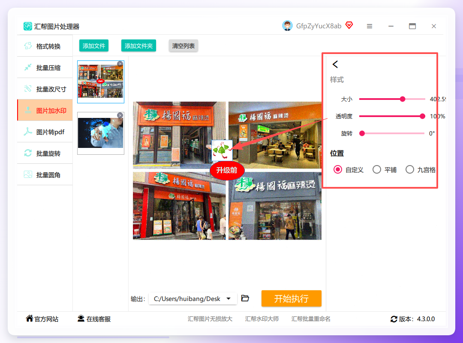
Task: Click the 在线客服 headset icon
Action: 81,319
